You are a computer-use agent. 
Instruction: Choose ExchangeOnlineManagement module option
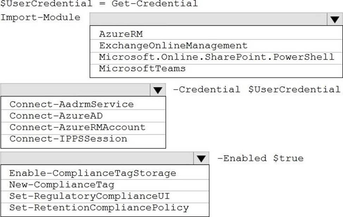point(173,46)
